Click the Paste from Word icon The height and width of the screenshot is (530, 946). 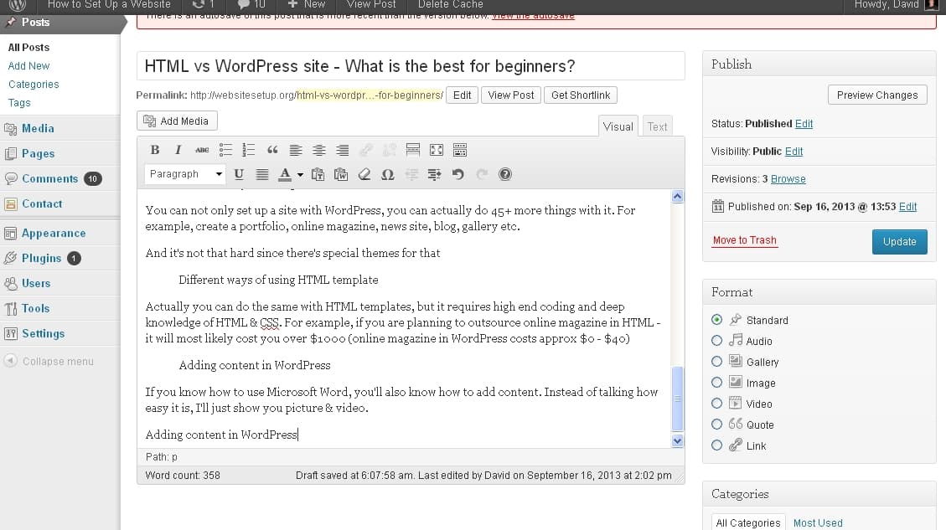(340, 174)
